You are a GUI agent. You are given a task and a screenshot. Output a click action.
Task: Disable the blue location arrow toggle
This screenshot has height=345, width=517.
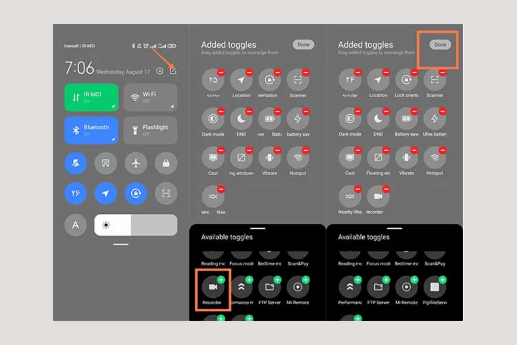point(106,194)
